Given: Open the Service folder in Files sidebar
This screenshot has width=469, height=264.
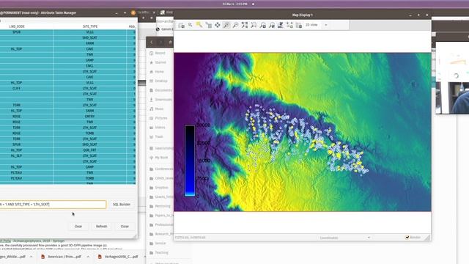Looking at the screenshot, I should 160,243.
